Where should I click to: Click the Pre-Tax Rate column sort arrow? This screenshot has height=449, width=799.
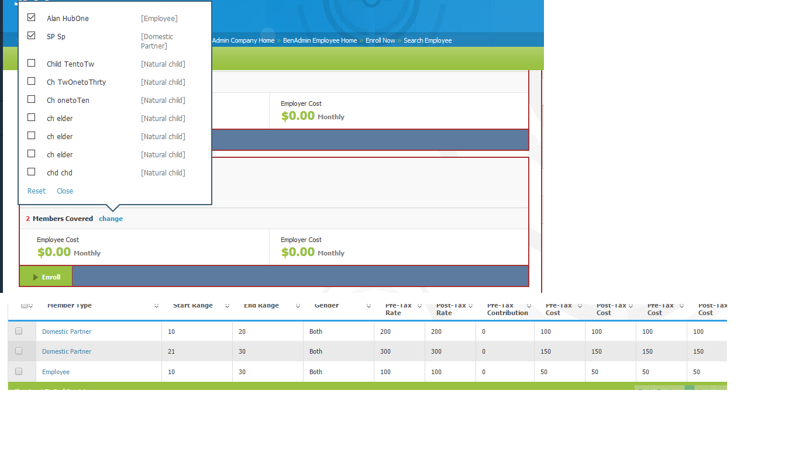(x=419, y=306)
